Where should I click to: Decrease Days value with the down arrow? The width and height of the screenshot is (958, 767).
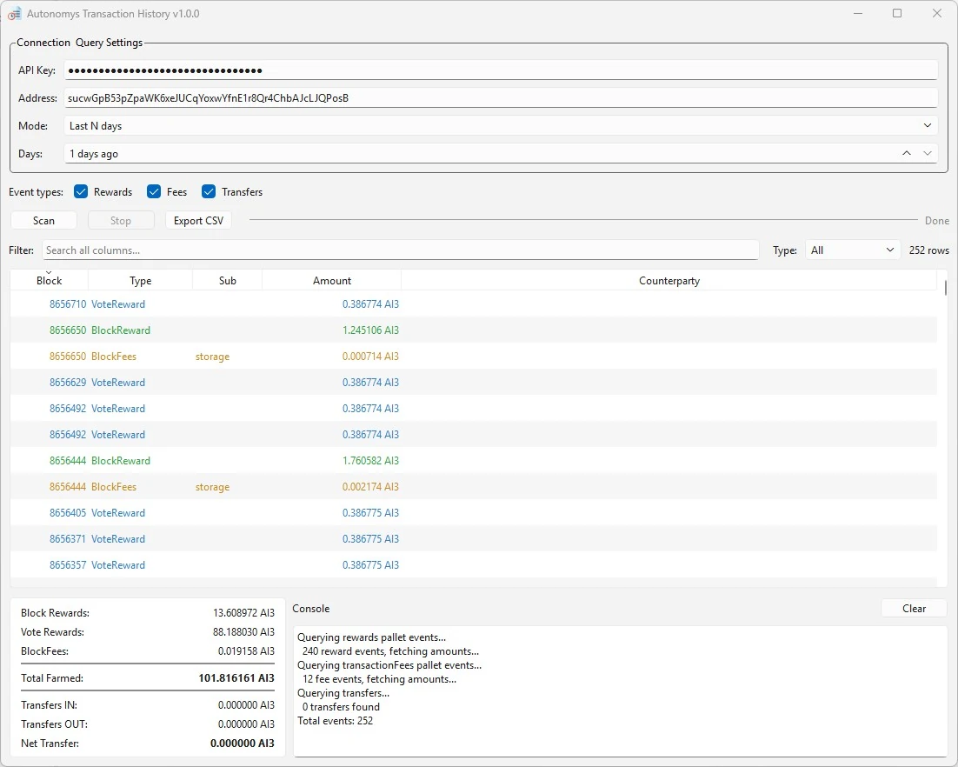(x=928, y=153)
